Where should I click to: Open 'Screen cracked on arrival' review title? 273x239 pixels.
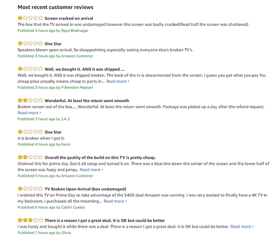[69, 19]
